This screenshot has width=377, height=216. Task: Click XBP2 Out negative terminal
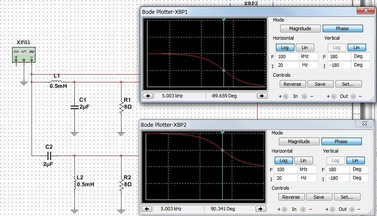[351, 210]
